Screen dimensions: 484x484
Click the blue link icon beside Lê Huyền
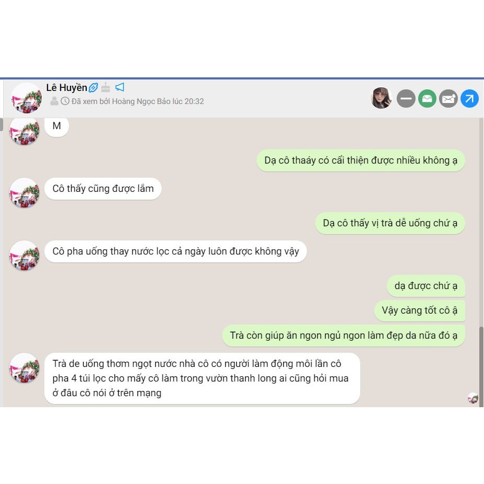(x=93, y=88)
